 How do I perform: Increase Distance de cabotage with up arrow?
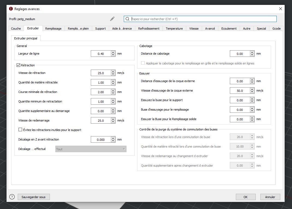coord(252,52)
